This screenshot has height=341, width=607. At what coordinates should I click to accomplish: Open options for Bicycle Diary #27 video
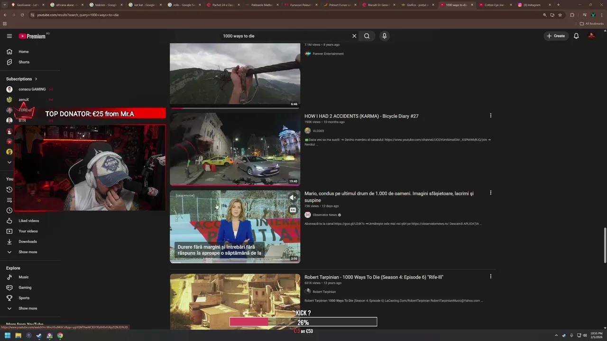pos(490,116)
